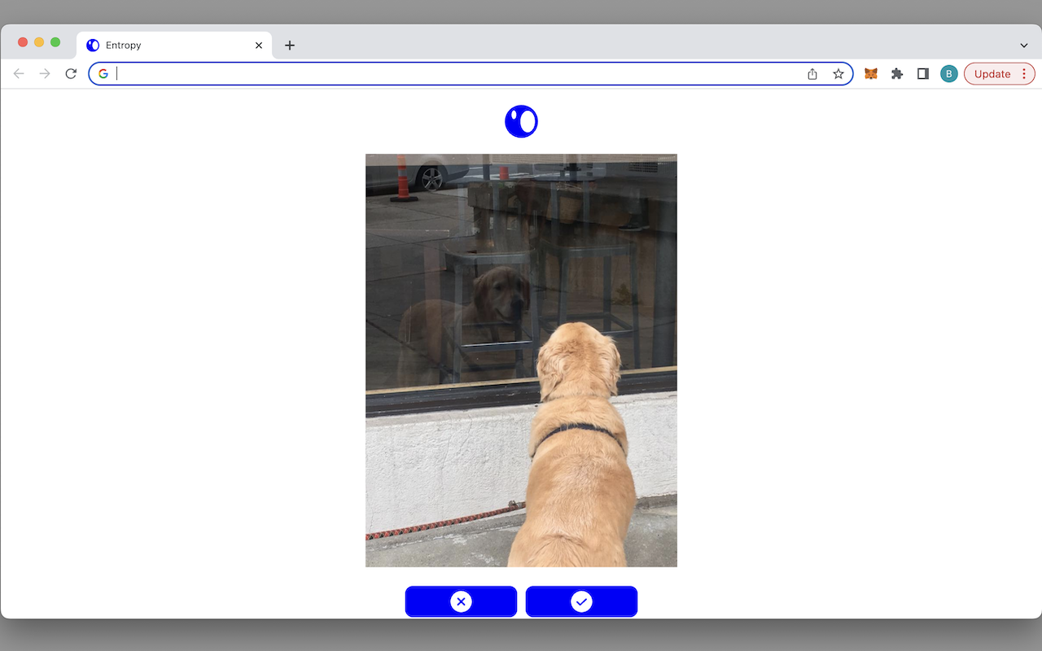Screen dimensions: 1042x651
Task: Go back to the previous page
Action: pos(19,74)
